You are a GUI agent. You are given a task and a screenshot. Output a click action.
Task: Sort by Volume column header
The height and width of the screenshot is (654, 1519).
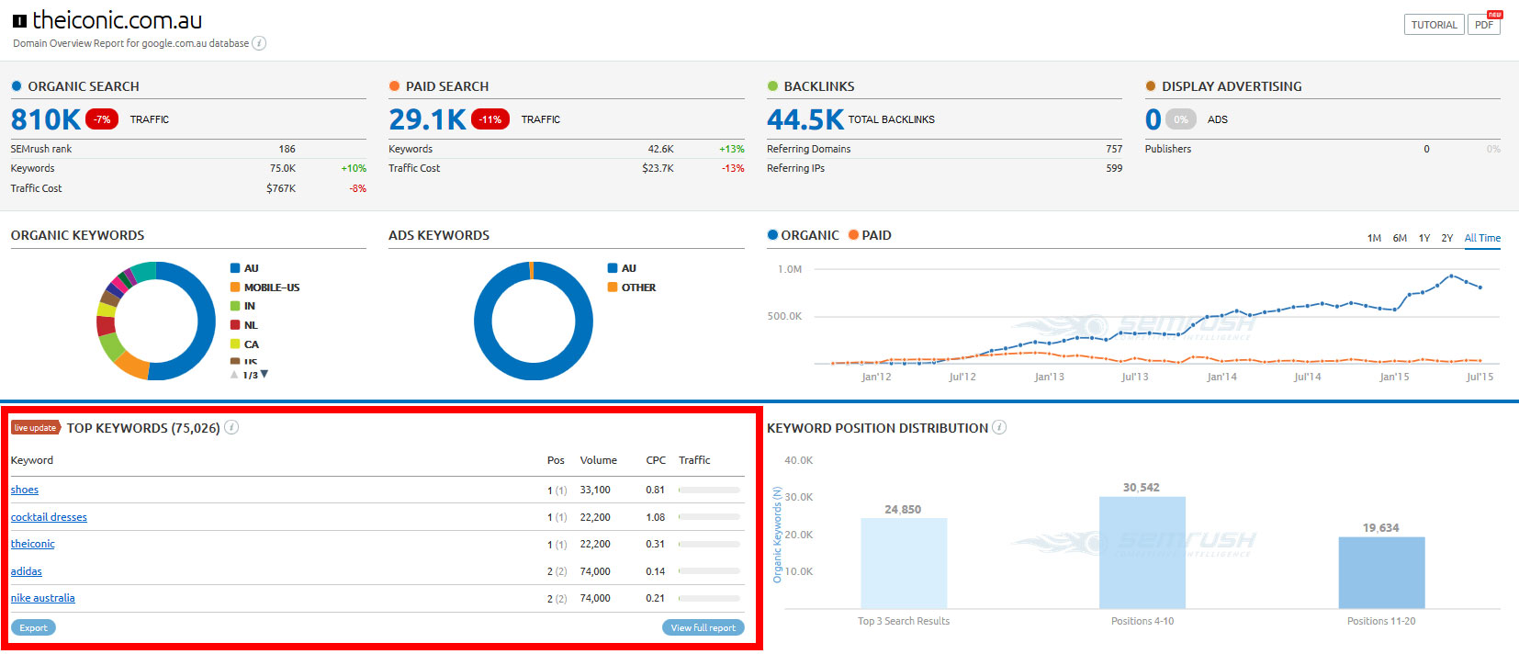coord(599,460)
